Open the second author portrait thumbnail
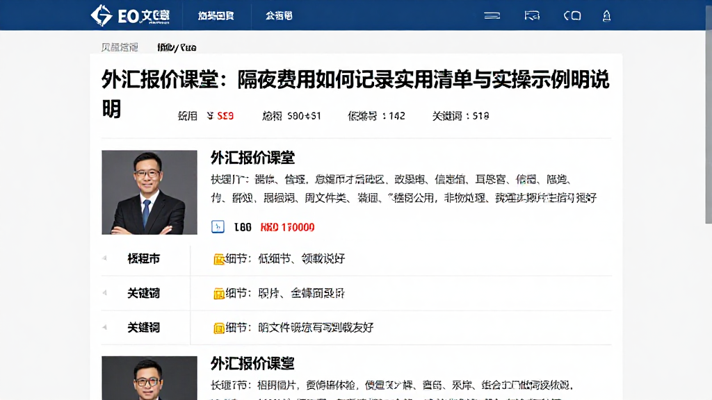The width and height of the screenshot is (712, 400). (x=149, y=378)
